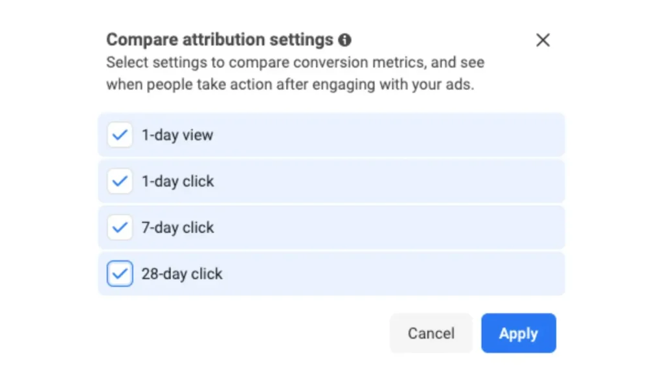Click the 1-day click row label

(x=177, y=181)
